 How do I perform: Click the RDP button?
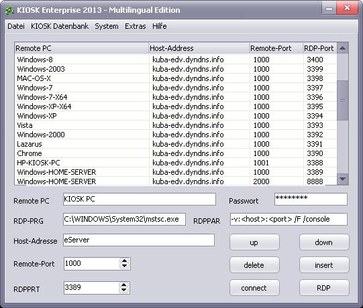pos(324,288)
